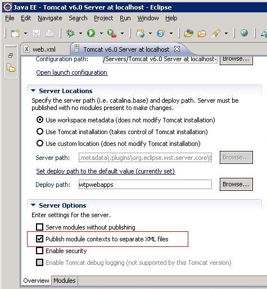Click the Open Type folder icon
267x289 pixels.
[189, 34]
